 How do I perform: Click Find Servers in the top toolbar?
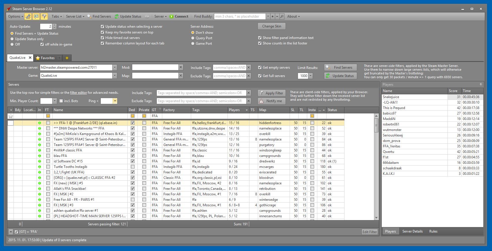click(99, 16)
